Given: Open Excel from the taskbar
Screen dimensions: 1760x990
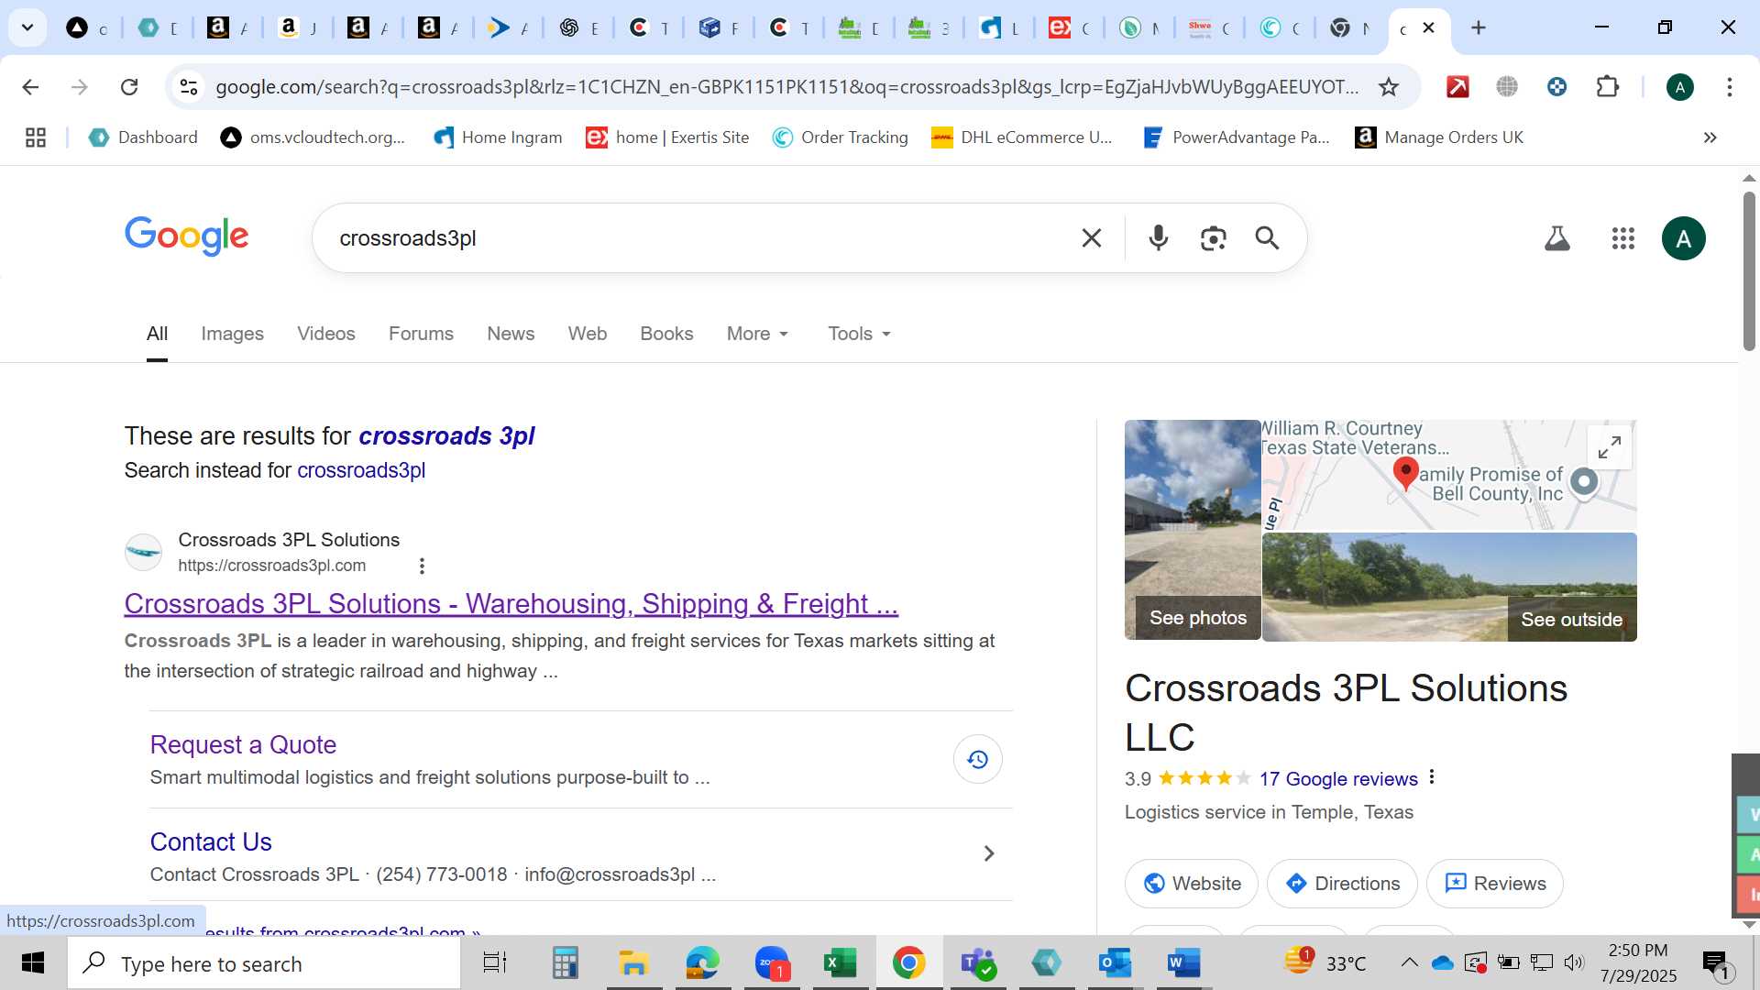Looking at the screenshot, I should click(840, 963).
